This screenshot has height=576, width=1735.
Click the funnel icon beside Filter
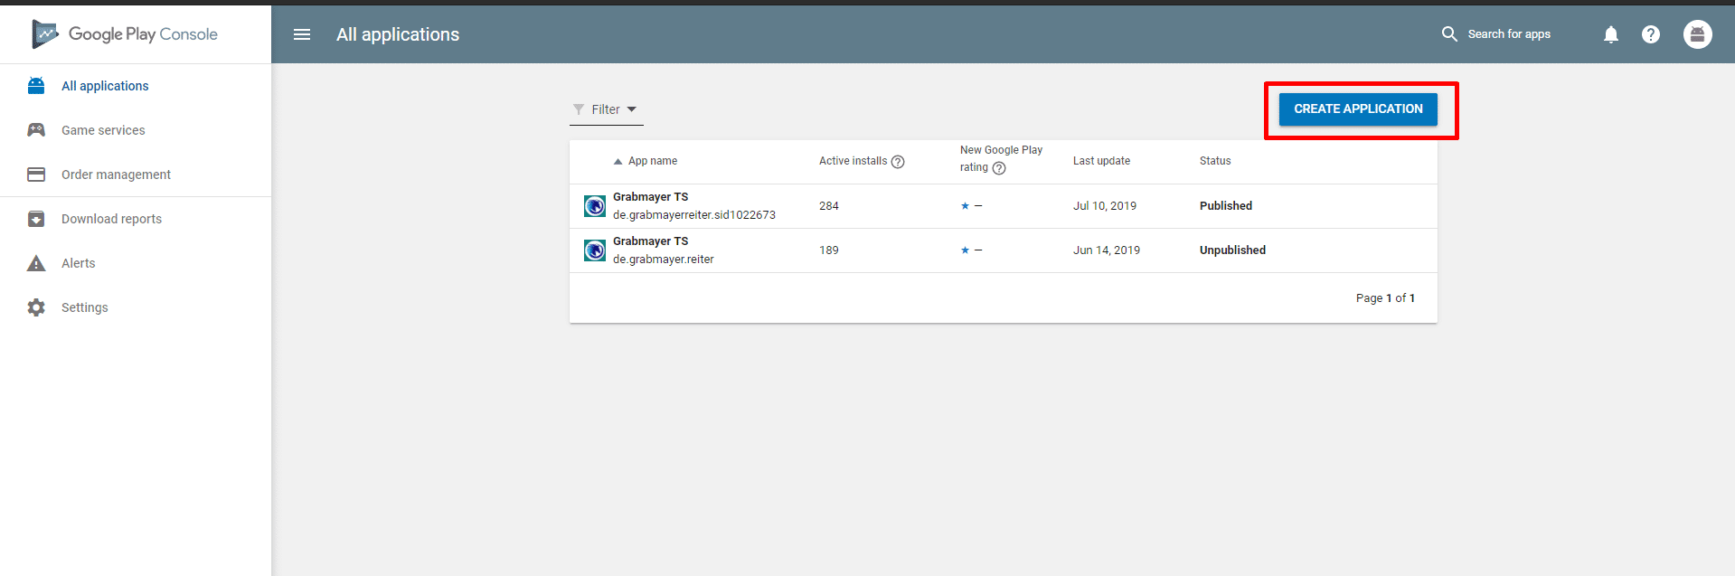pyautogui.click(x=579, y=109)
